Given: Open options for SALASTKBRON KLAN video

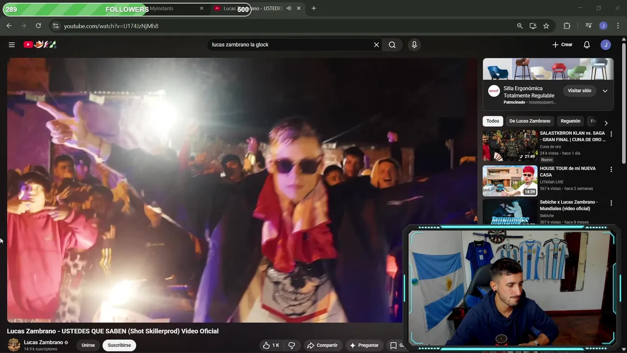Looking at the screenshot, I should point(611,134).
